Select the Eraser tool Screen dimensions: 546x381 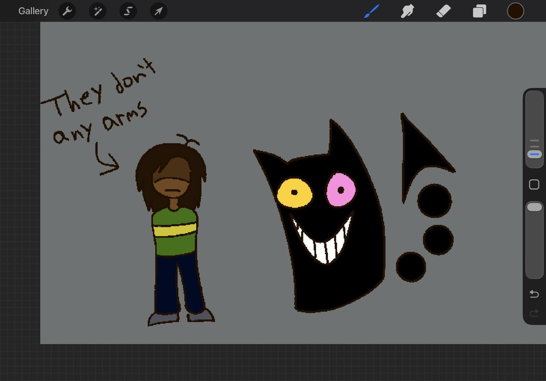pyautogui.click(x=443, y=11)
